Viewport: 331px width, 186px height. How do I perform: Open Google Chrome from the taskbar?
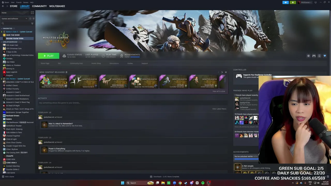180,183
